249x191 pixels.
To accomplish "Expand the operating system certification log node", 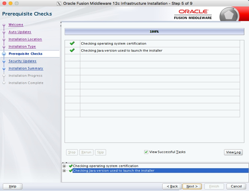I will coord(64,166).
